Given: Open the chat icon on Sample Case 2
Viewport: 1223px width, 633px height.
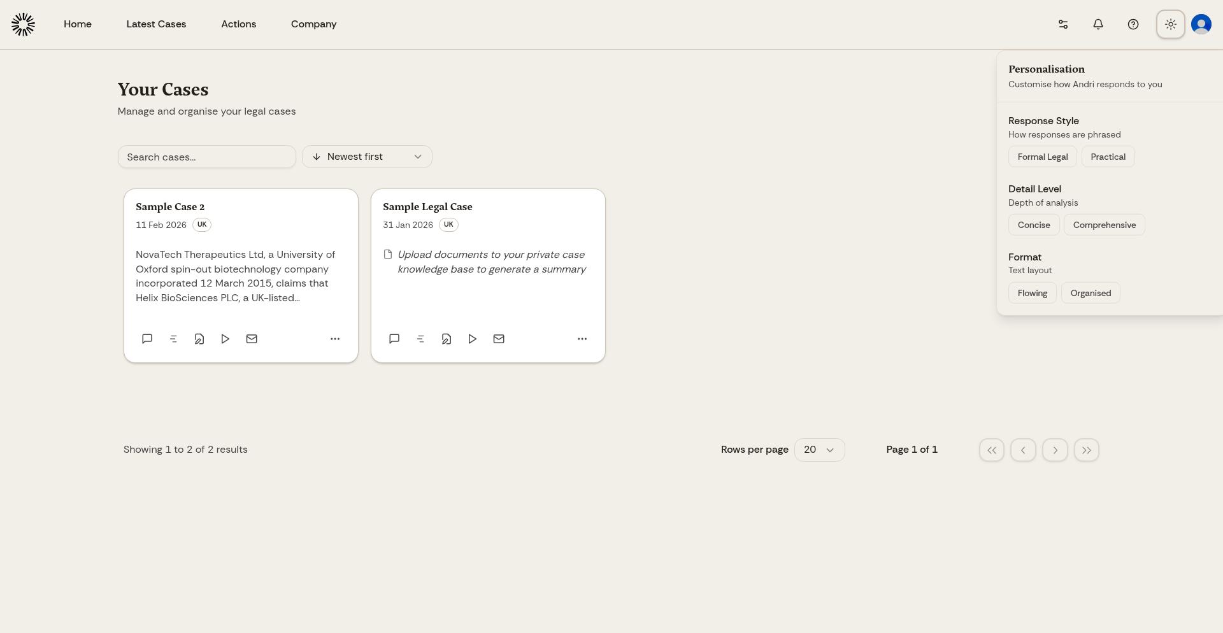Looking at the screenshot, I should click(147, 339).
